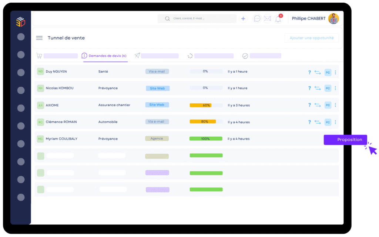Click the Ajouter une opportunité button

tap(312, 38)
